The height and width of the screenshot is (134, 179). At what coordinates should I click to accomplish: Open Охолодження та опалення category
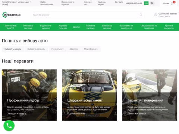pyautogui.click(x=149, y=27)
